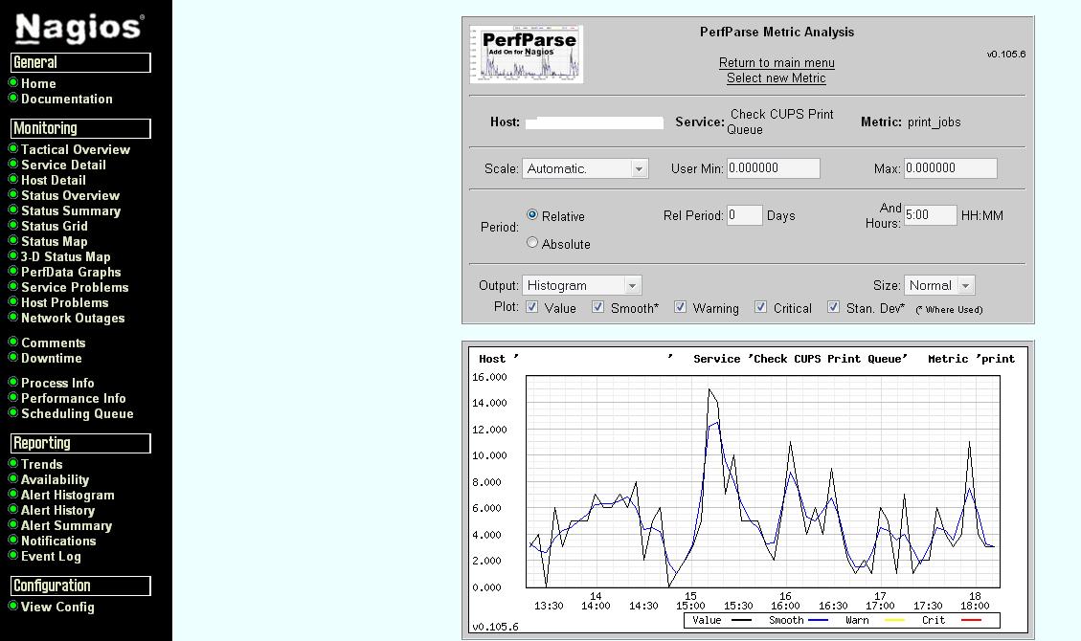This screenshot has width=1081, height=641.
Task: Toggle the Smooth plot checkbox
Action: pyautogui.click(x=597, y=307)
